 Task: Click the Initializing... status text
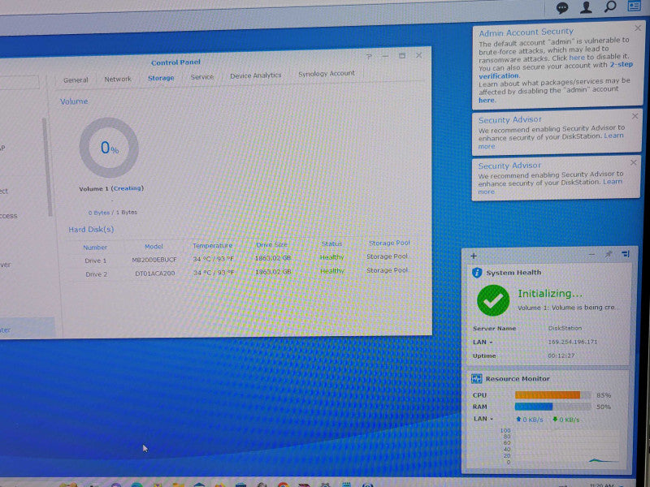[x=550, y=294]
